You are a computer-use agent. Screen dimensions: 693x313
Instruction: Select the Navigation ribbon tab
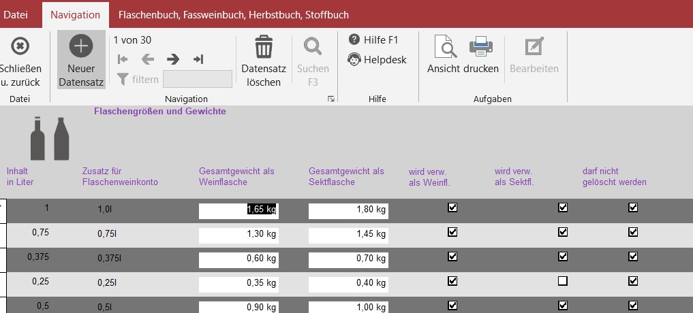75,14
